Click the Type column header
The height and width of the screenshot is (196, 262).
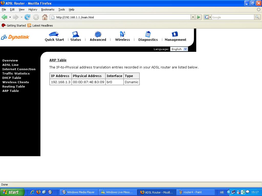pos(132,76)
